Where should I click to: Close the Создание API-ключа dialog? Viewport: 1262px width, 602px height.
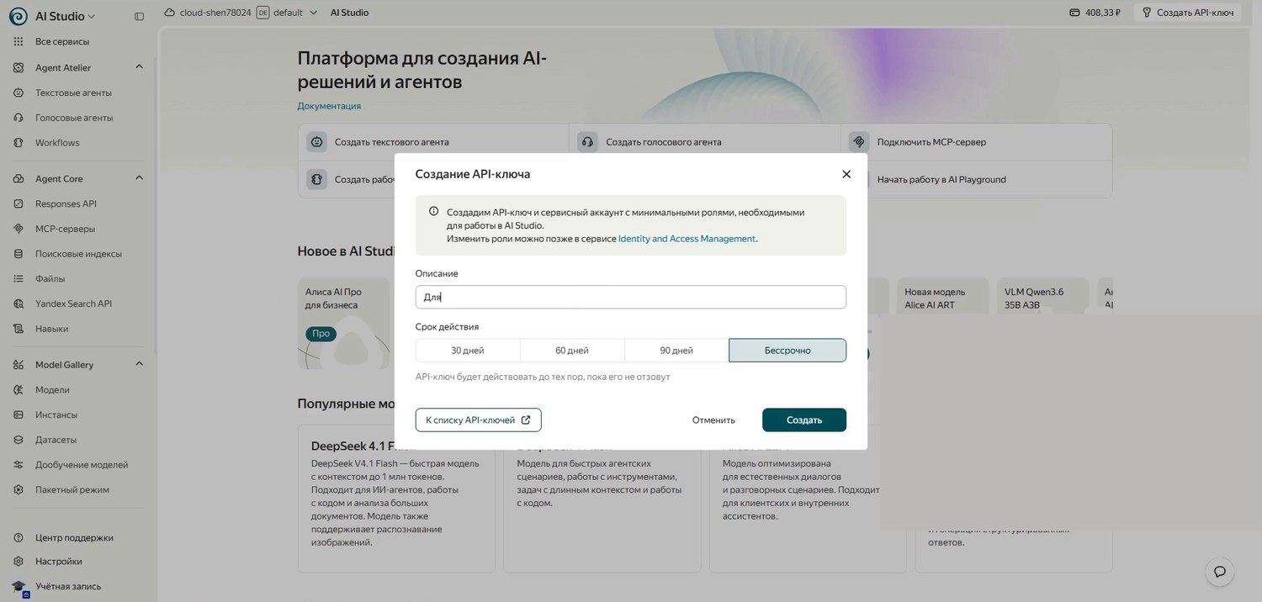846,174
